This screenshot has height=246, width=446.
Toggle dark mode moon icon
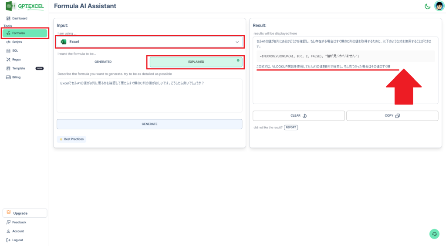[x=427, y=6]
